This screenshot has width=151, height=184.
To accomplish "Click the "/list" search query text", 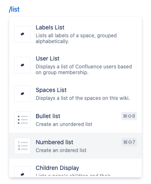I will tap(14, 10).
